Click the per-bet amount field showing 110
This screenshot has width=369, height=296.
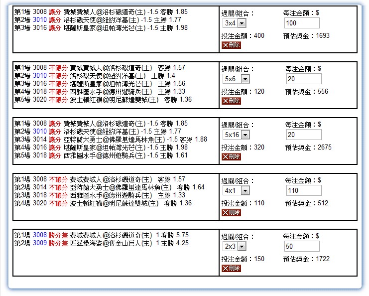pos(304,190)
